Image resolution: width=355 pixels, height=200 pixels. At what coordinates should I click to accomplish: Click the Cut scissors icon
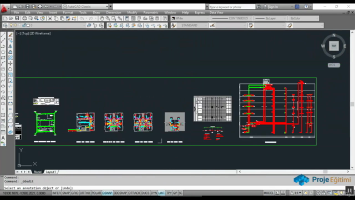(x=50, y=18)
